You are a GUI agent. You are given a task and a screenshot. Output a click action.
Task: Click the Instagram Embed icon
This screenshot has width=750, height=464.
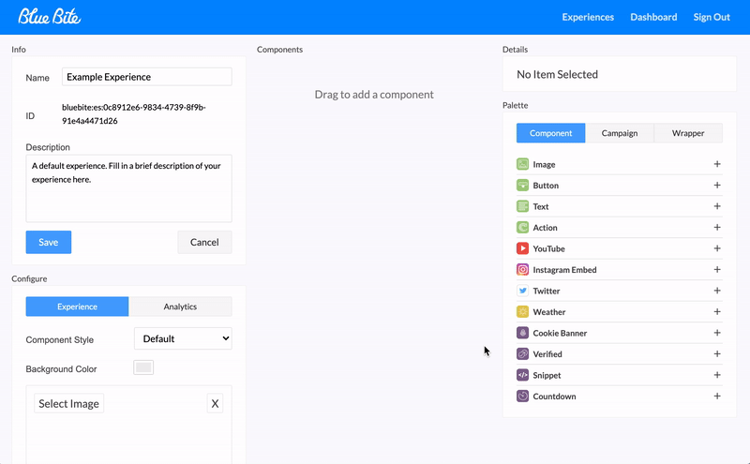[x=522, y=269]
